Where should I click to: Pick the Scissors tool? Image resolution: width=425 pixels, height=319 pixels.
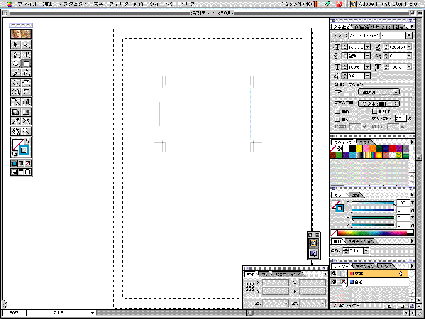[26, 121]
